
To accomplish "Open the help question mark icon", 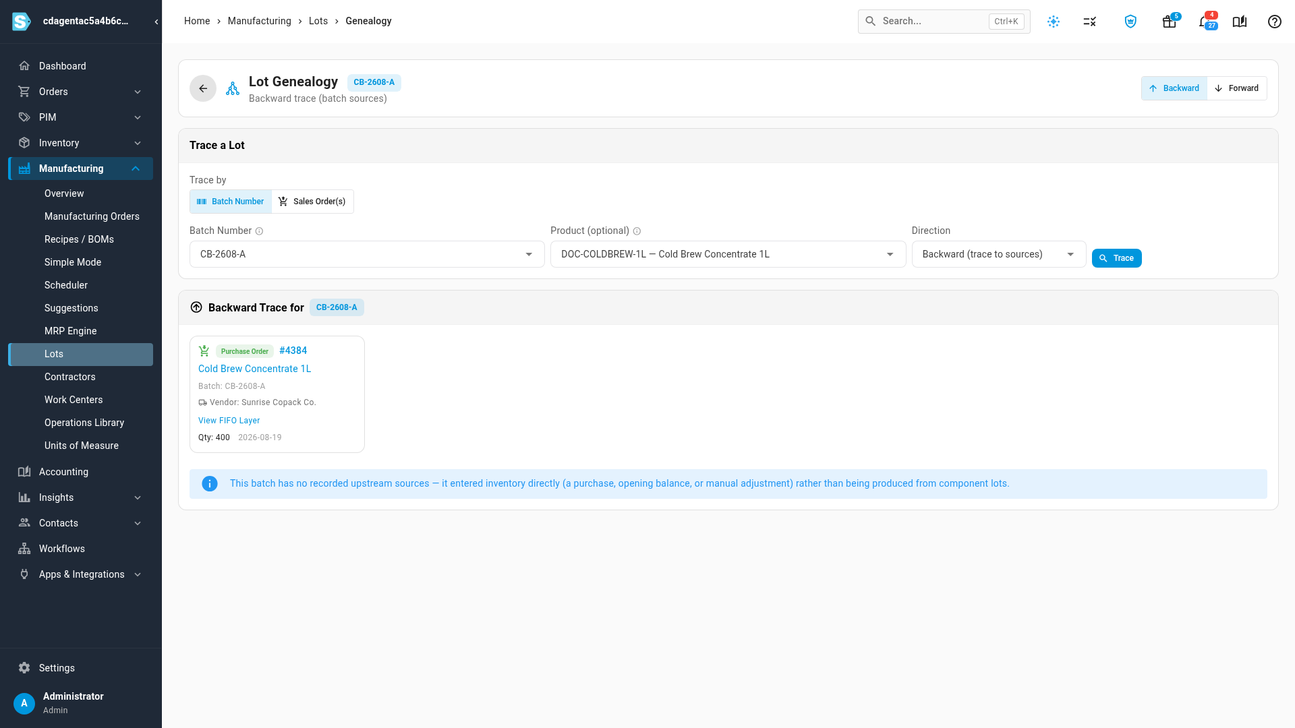I will [1275, 22].
